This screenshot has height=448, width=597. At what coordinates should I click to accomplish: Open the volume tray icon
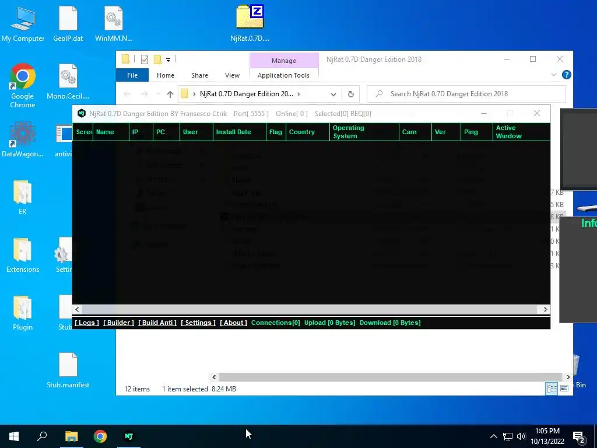click(521, 436)
